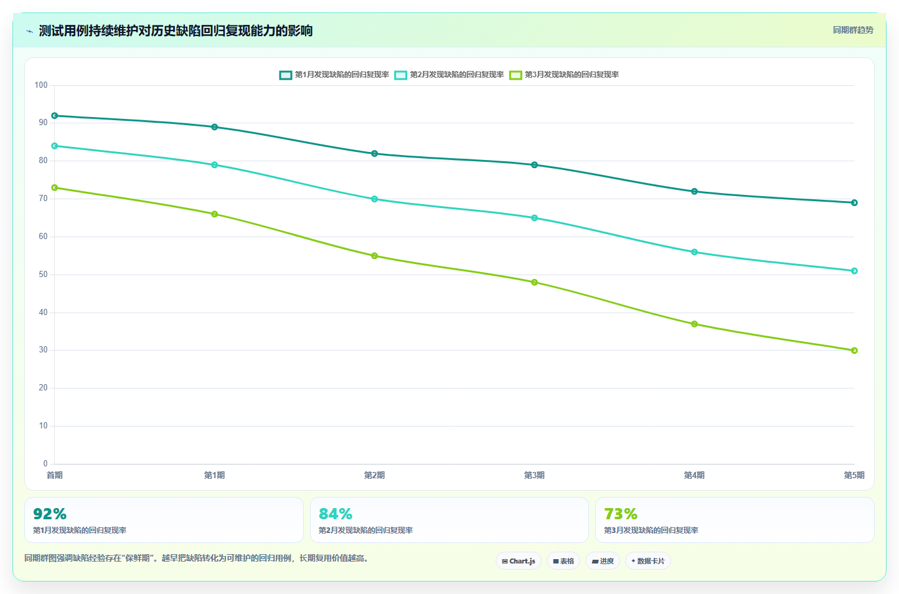Click the 数据卡片 chip
This screenshot has width=899, height=594.
(648, 561)
